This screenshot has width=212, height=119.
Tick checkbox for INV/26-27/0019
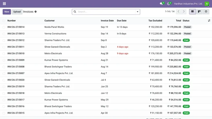(x=4, y=87)
